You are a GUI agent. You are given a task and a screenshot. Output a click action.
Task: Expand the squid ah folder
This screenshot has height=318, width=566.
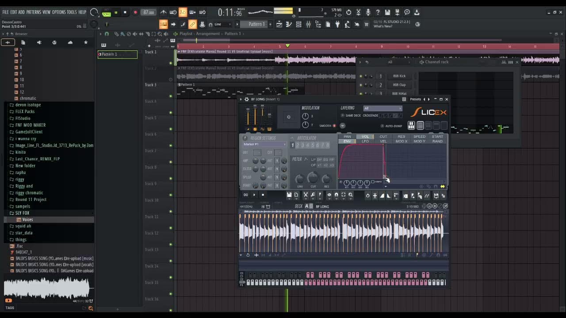pyautogui.click(x=23, y=226)
